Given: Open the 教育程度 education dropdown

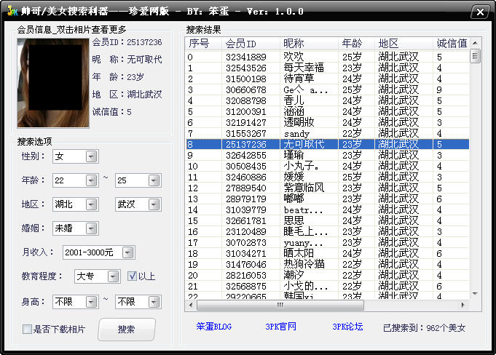Looking at the screenshot, I should coord(112,276).
